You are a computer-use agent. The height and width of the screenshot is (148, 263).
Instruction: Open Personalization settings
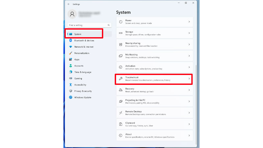pos(89,53)
